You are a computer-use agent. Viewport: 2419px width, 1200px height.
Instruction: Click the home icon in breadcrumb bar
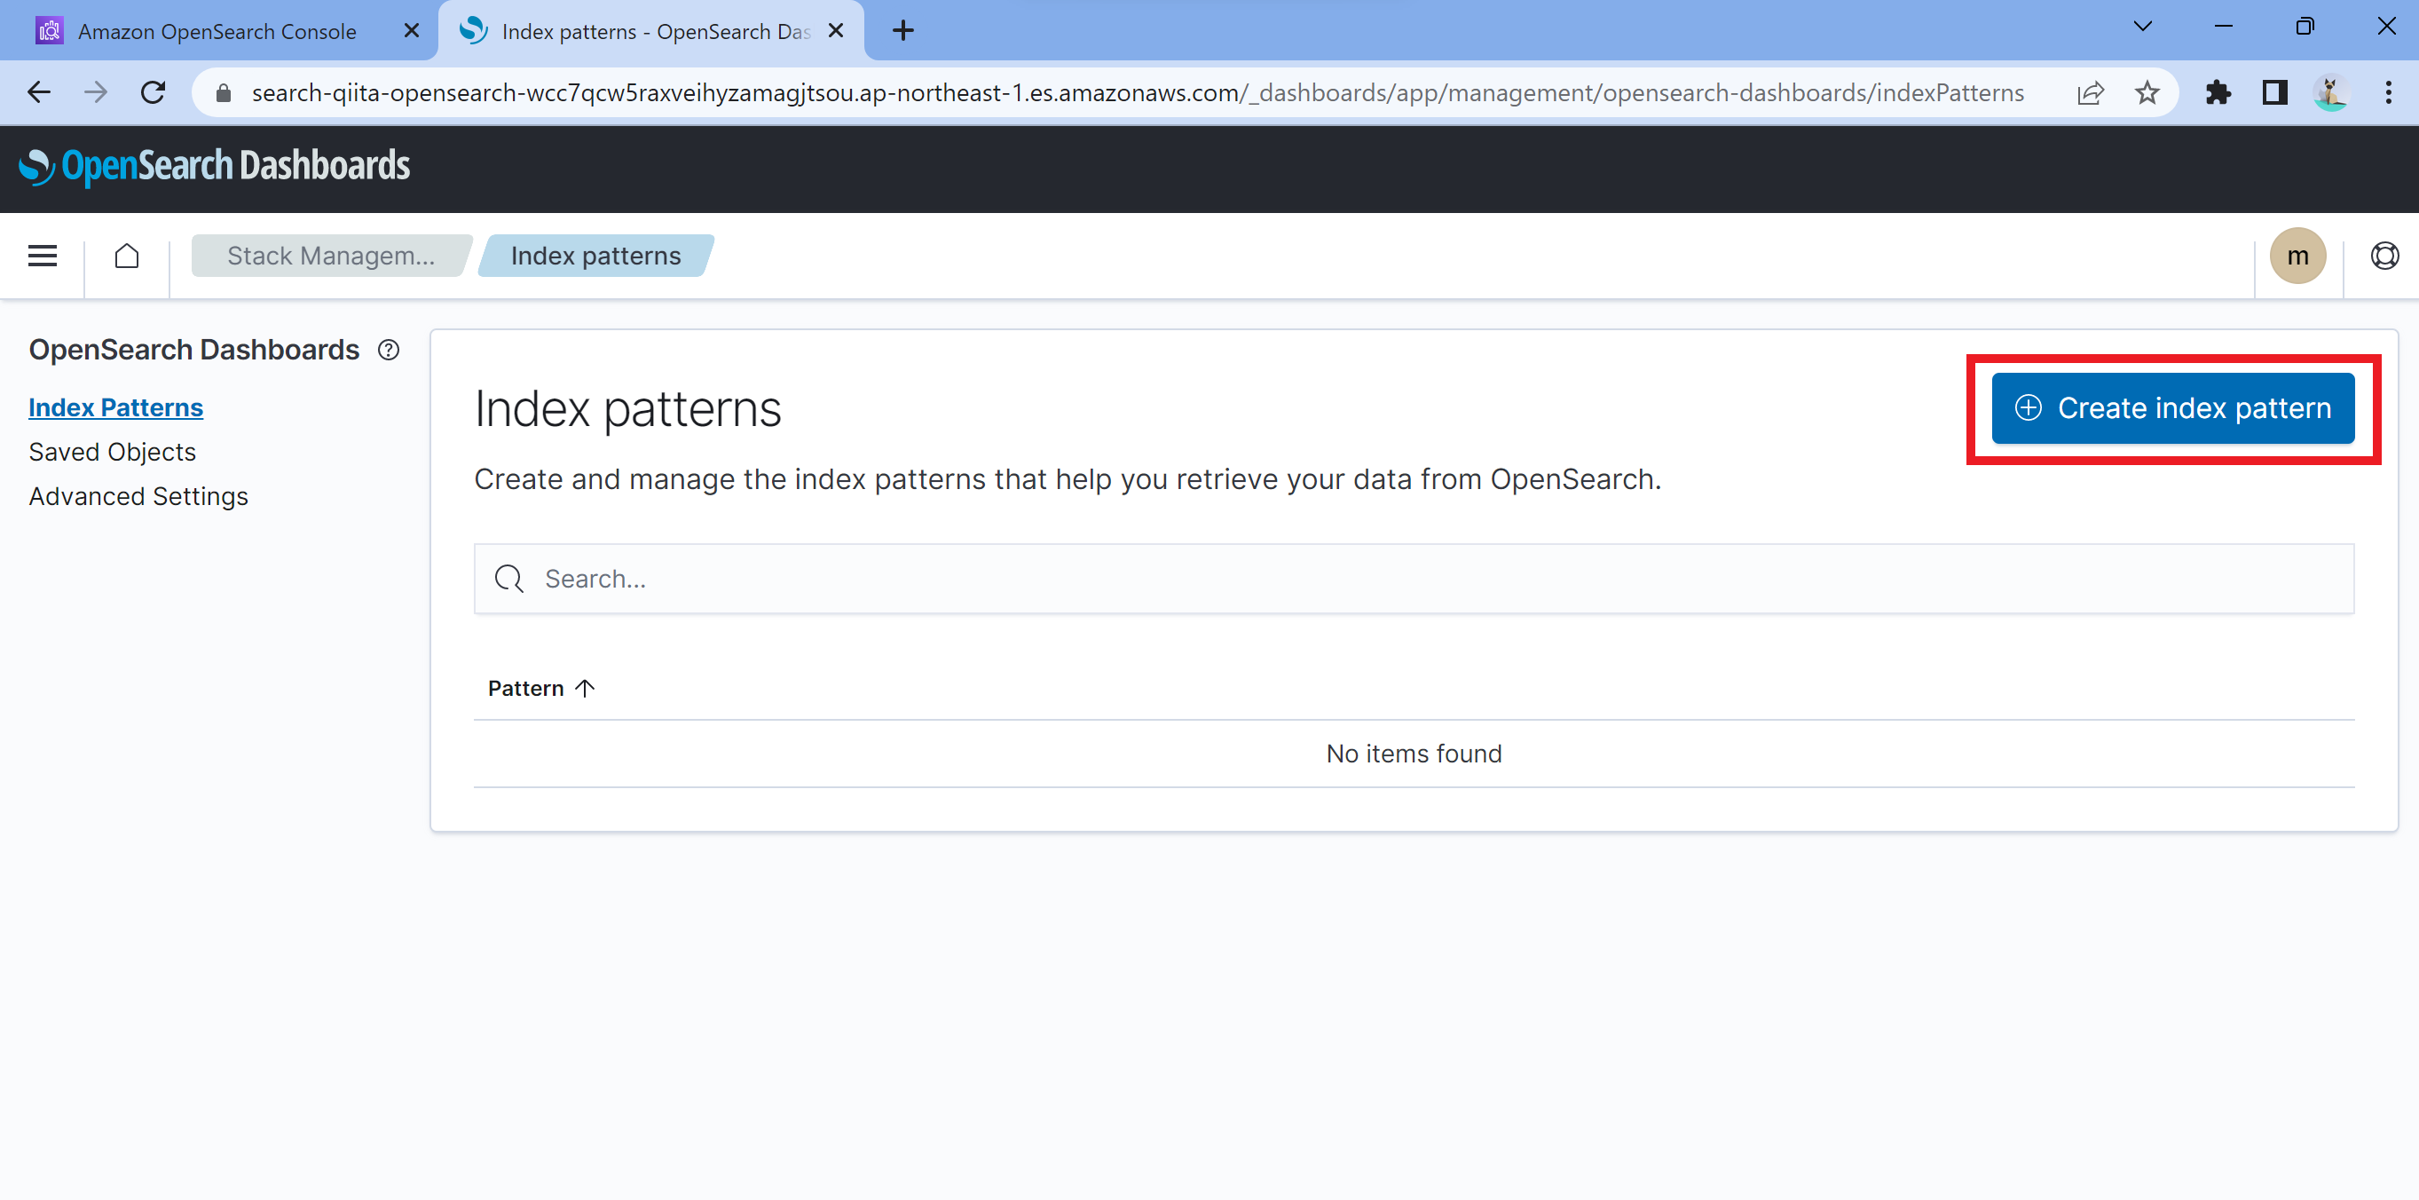coord(127,256)
